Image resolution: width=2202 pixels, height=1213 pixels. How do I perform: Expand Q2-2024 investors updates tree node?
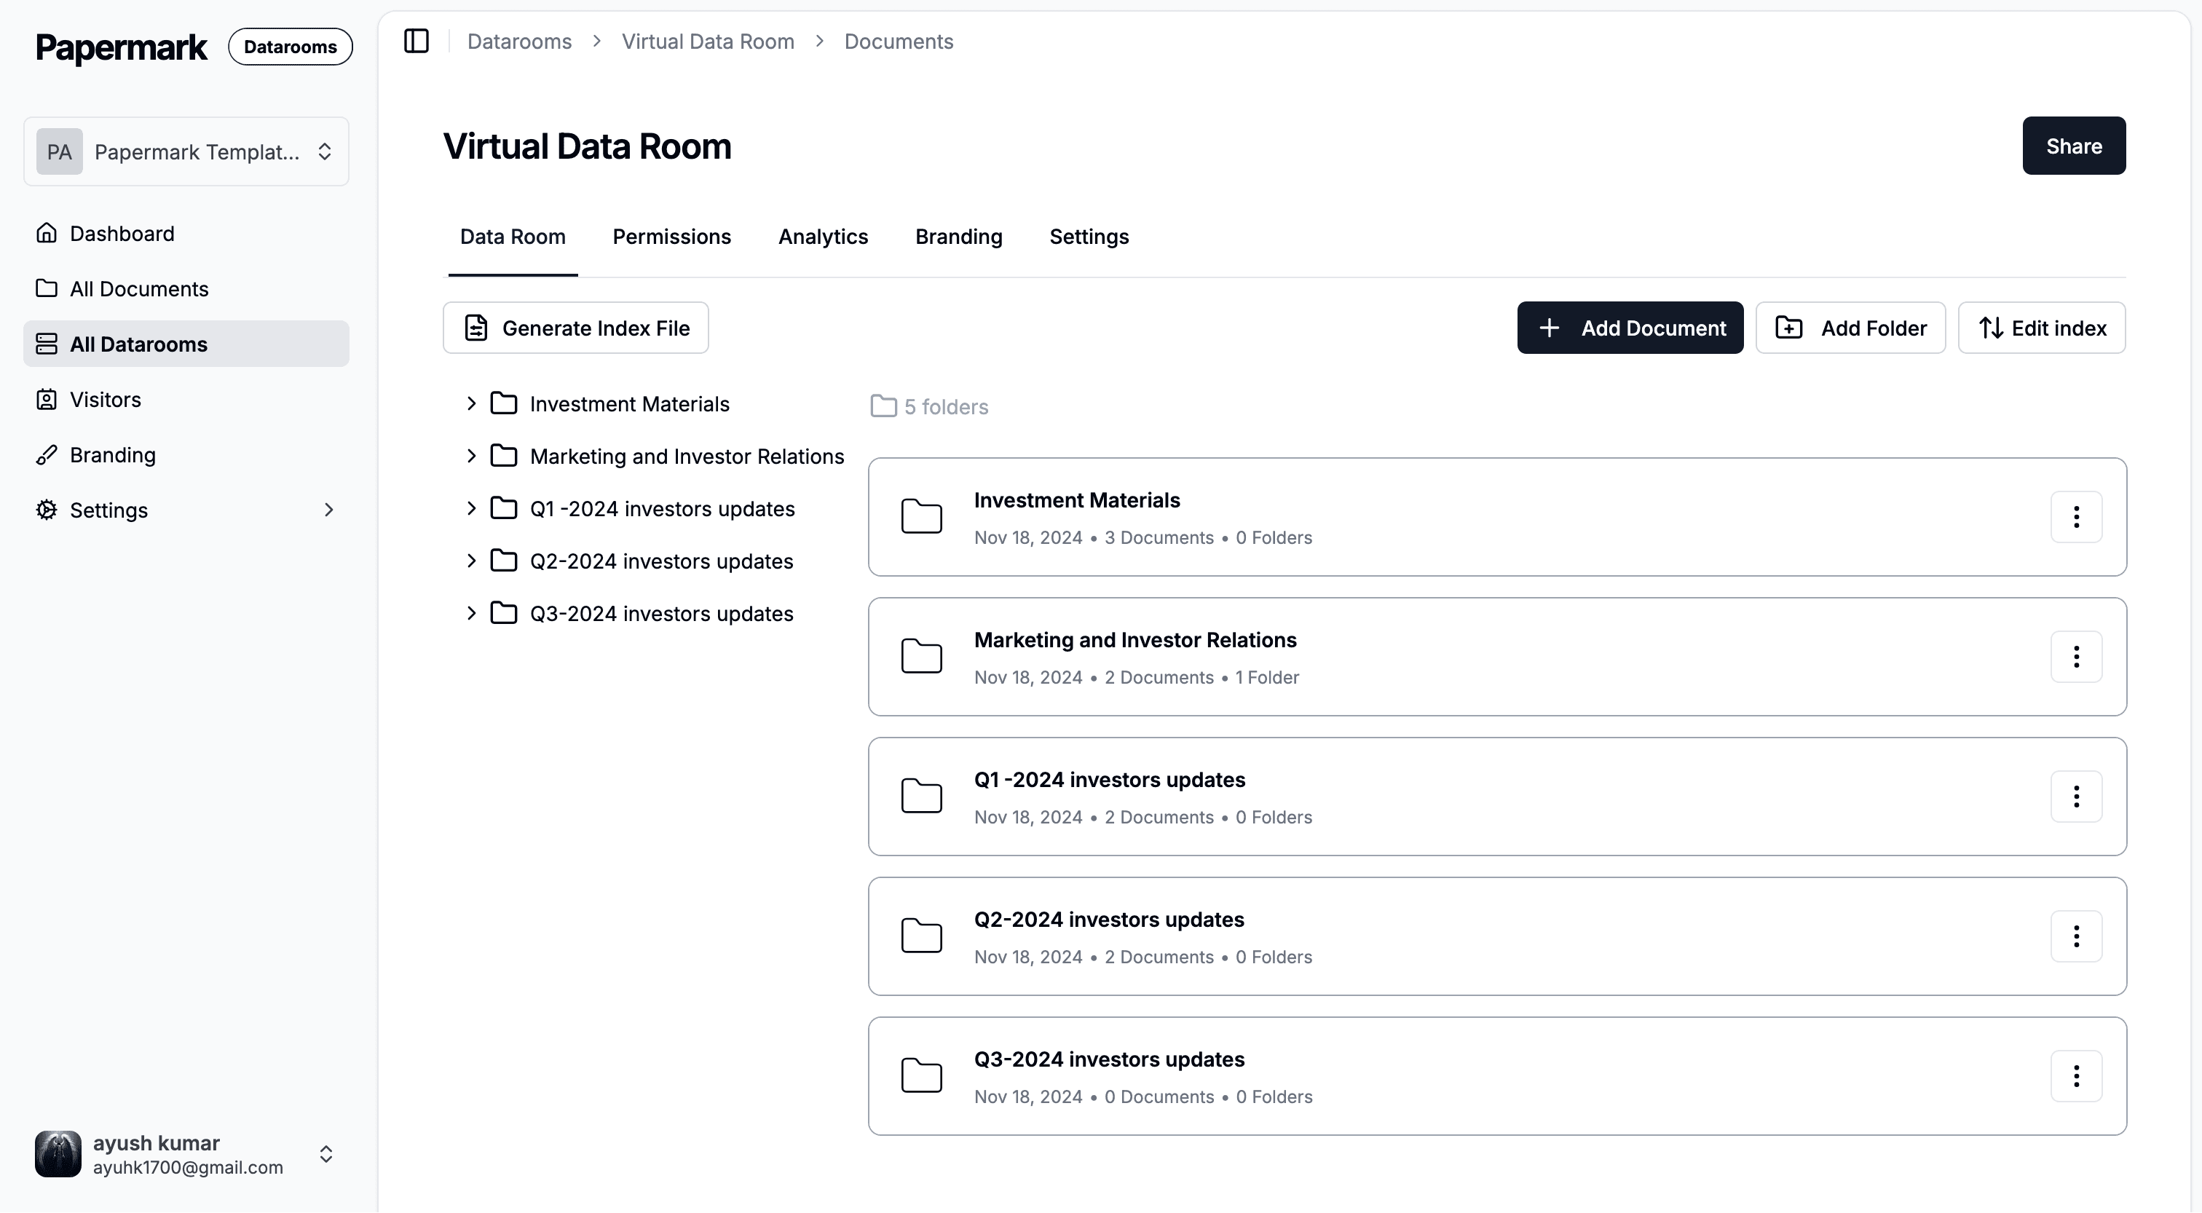(x=471, y=561)
